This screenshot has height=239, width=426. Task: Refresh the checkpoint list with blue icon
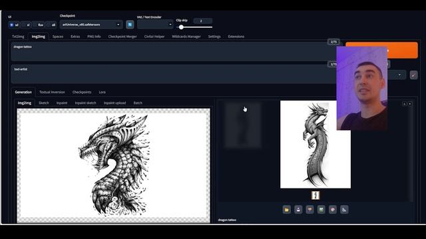point(130,25)
